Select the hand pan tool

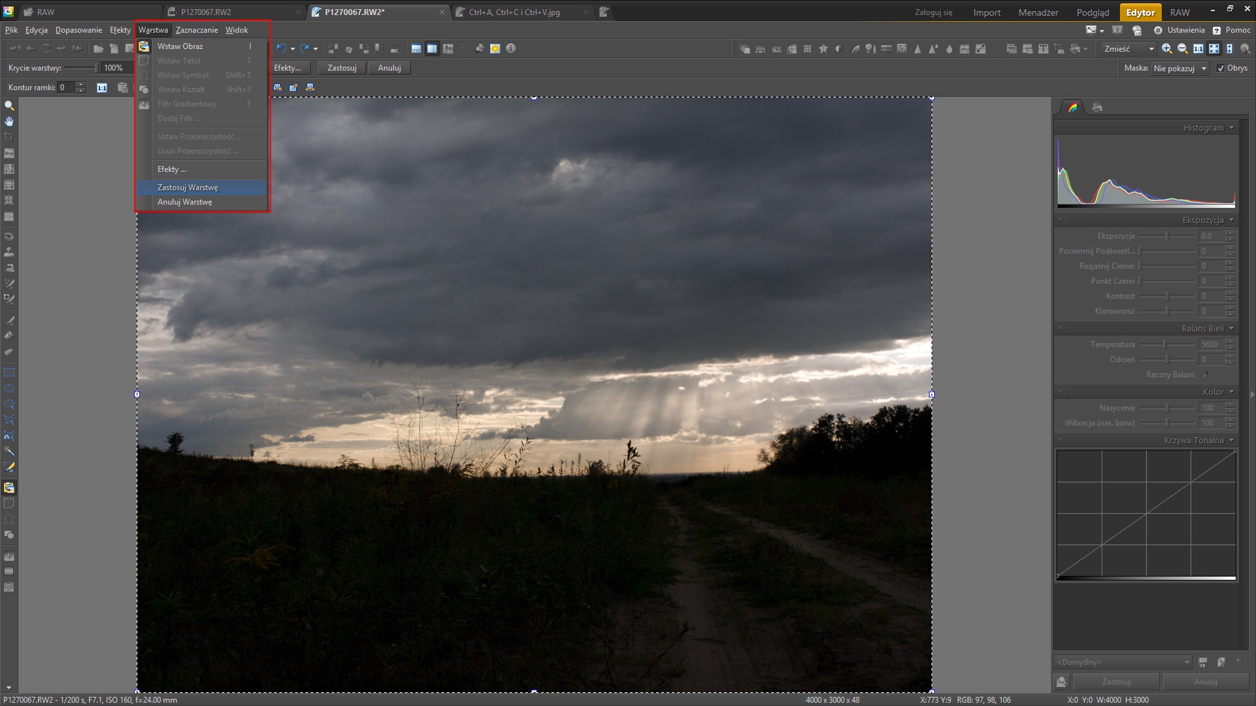[9, 122]
